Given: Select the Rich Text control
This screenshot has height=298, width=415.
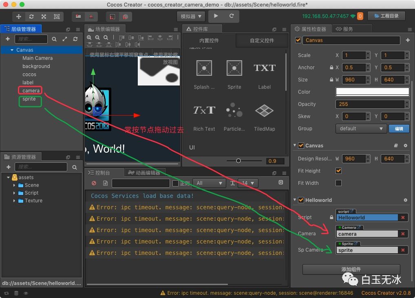Looking at the screenshot, I should (204, 110).
